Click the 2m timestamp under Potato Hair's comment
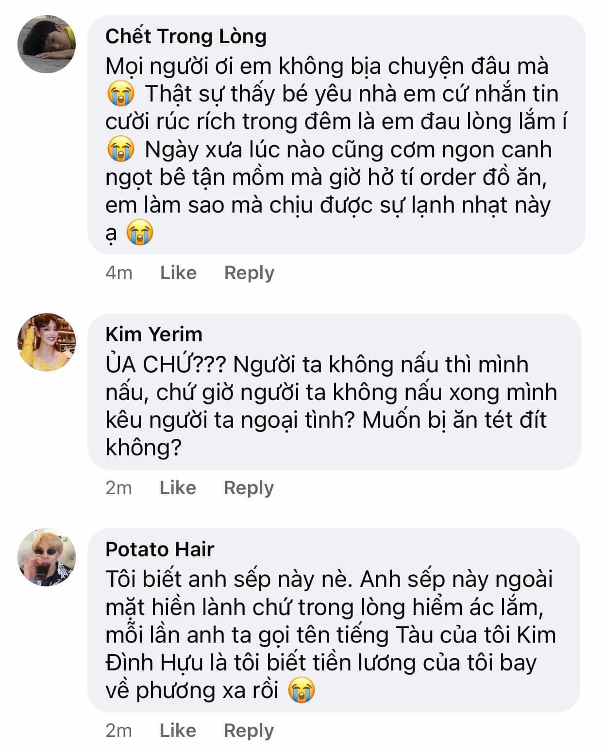This screenshot has width=603, height=750. coord(119,731)
